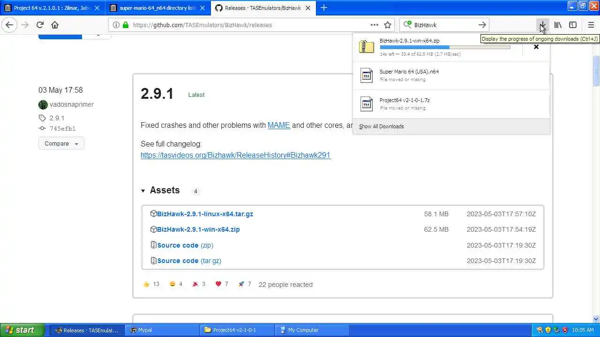Click the green padlock security icon
The image size is (600, 337).
(125, 25)
